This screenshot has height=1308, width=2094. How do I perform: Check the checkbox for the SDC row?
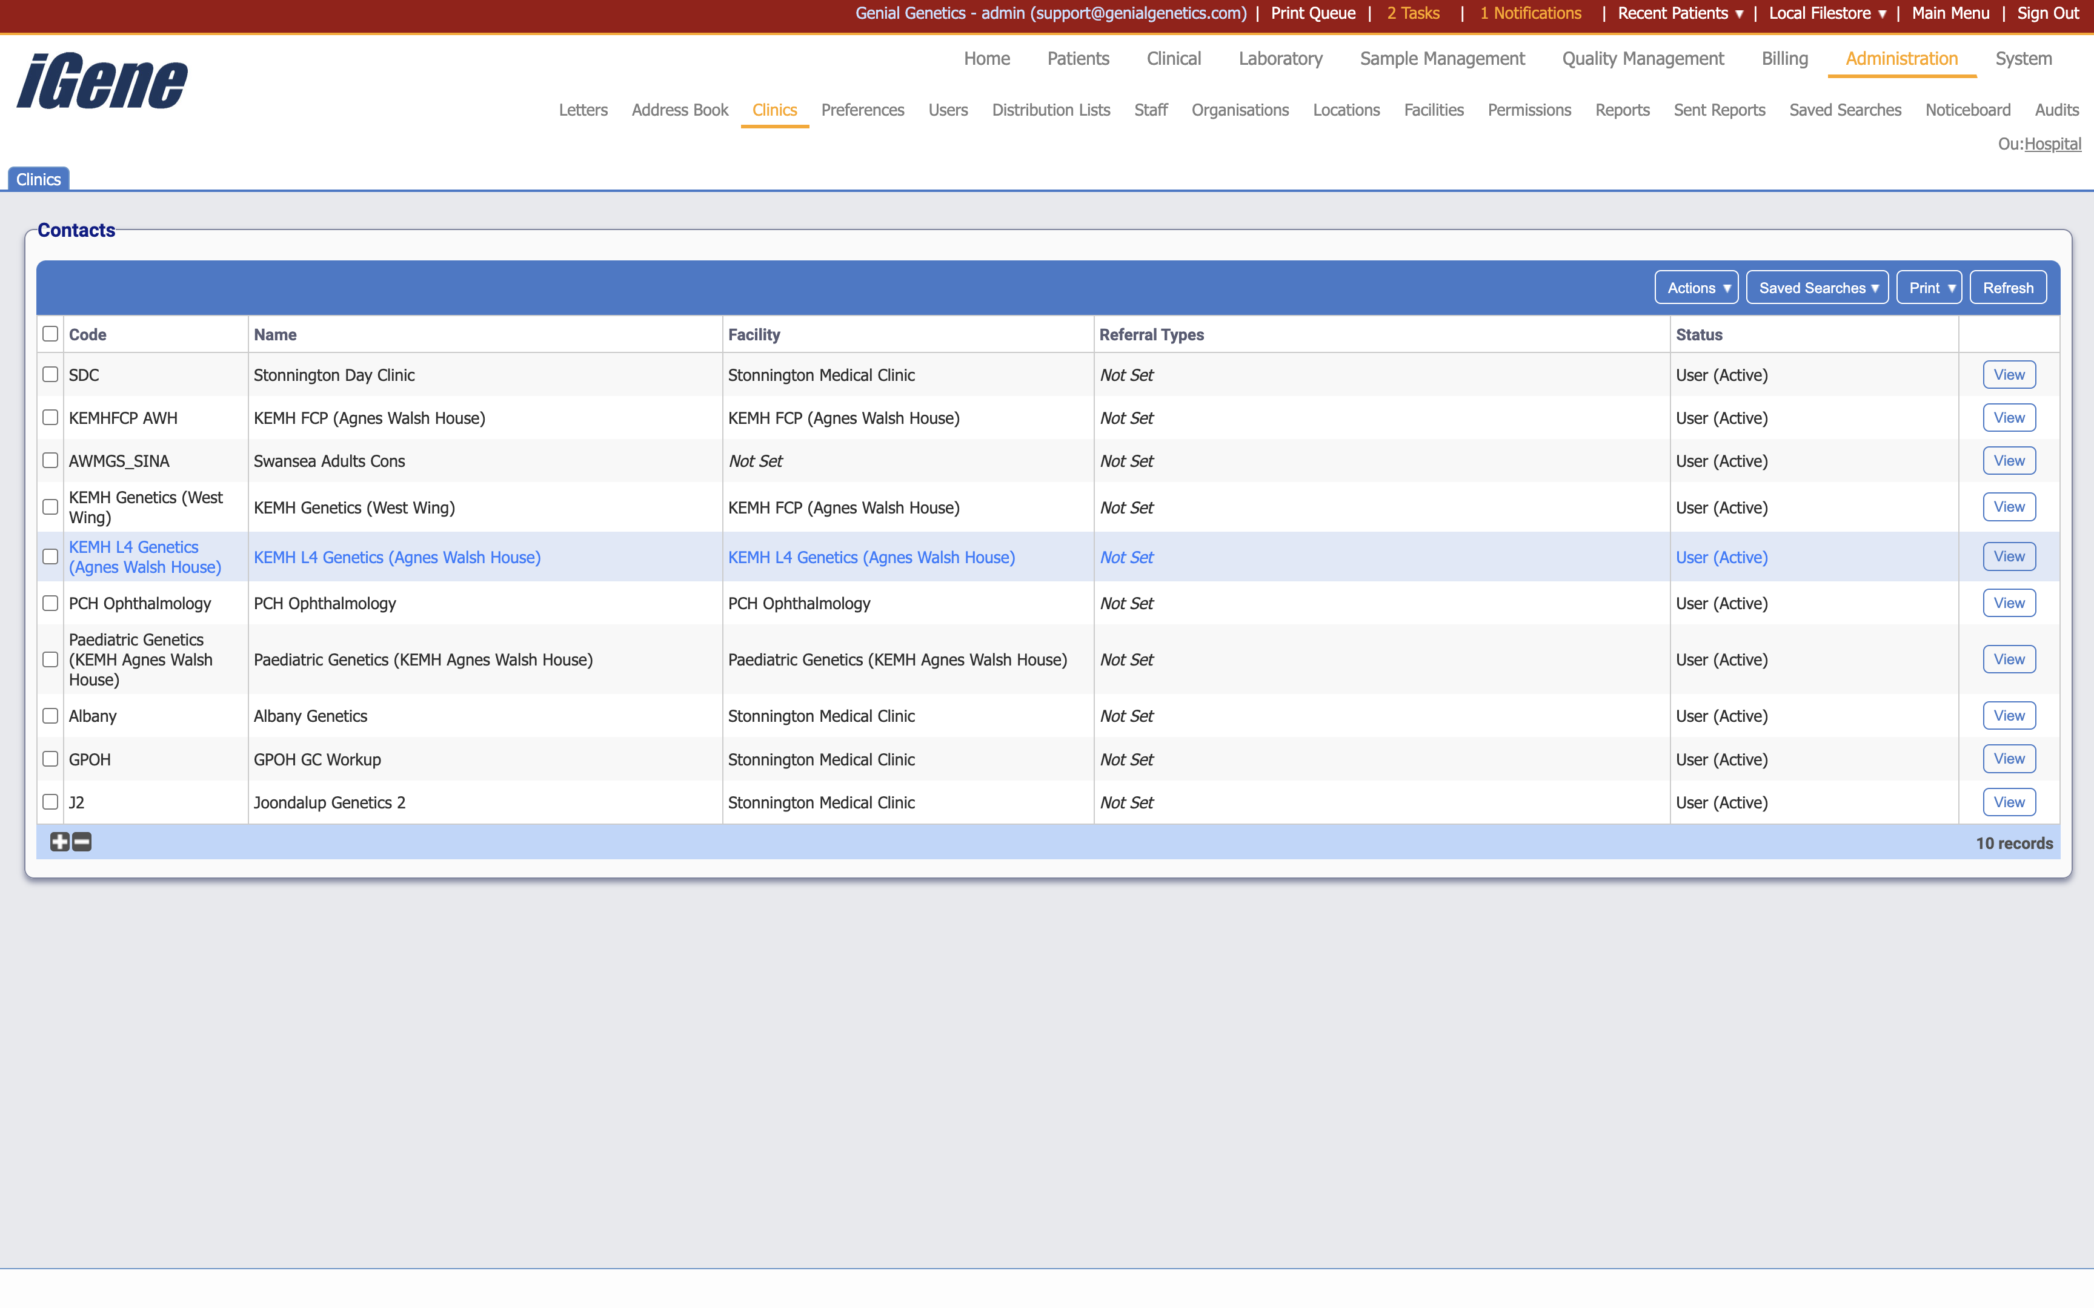click(49, 374)
